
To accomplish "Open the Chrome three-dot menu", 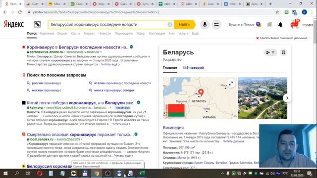I will (x=312, y=12).
